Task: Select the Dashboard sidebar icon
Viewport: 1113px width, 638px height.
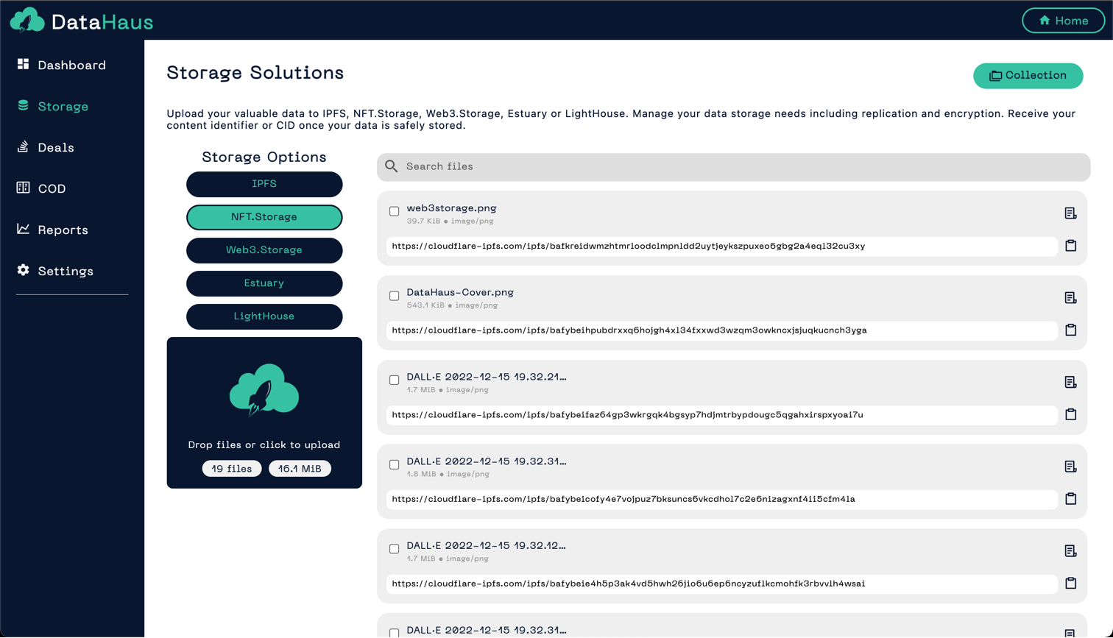Action: 22,65
